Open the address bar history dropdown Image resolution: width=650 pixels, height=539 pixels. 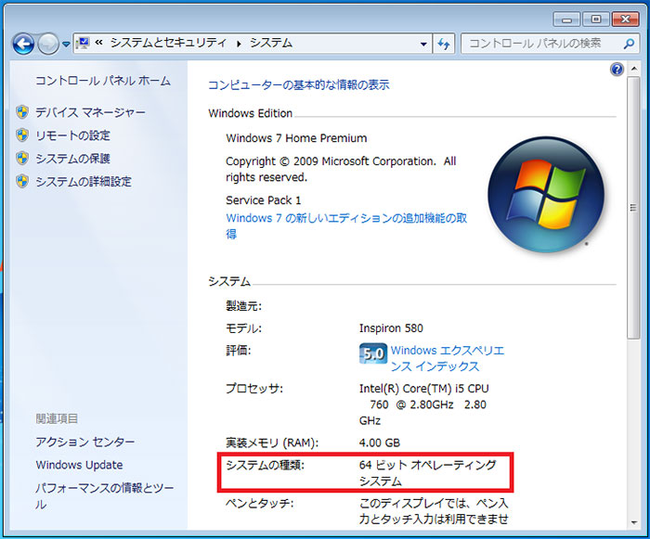pos(423,44)
